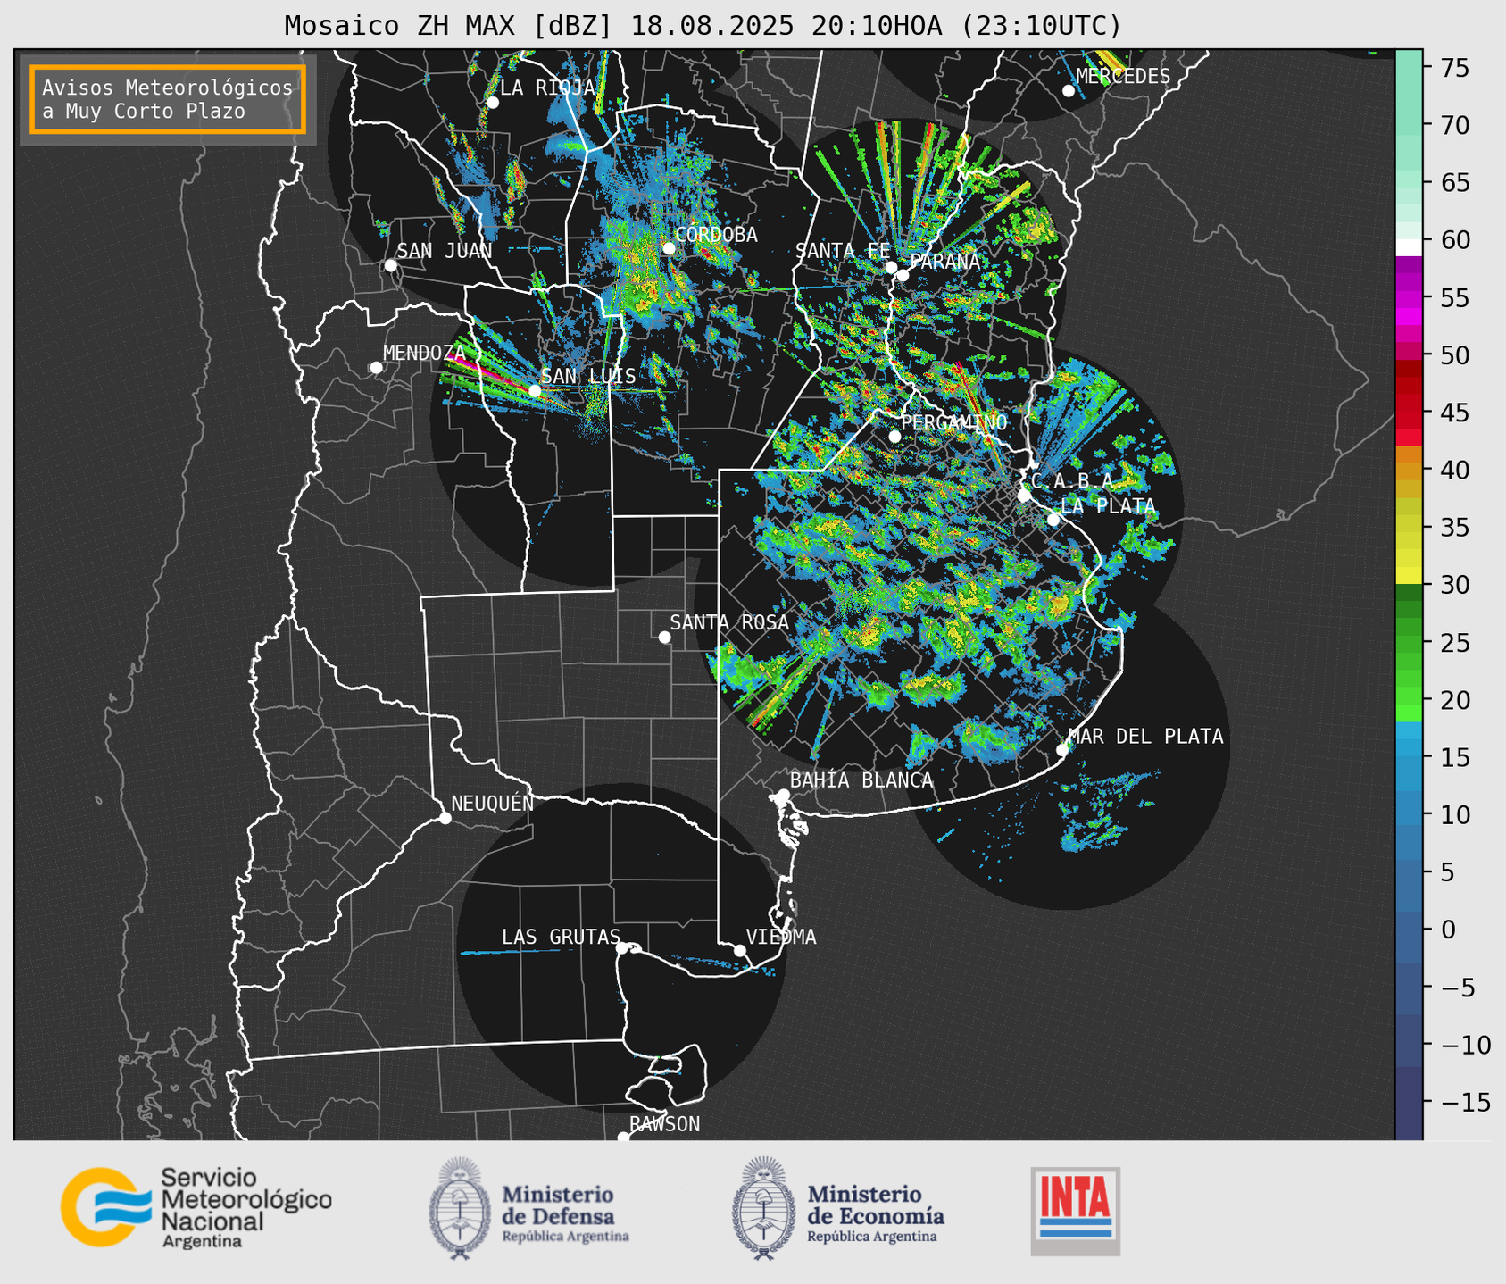1506x1284 pixels.
Task: Click the SANTA FE city marker dot
Action: [891, 267]
